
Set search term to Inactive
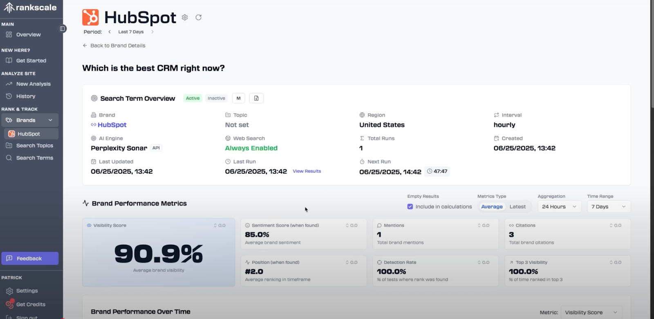(216, 98)
